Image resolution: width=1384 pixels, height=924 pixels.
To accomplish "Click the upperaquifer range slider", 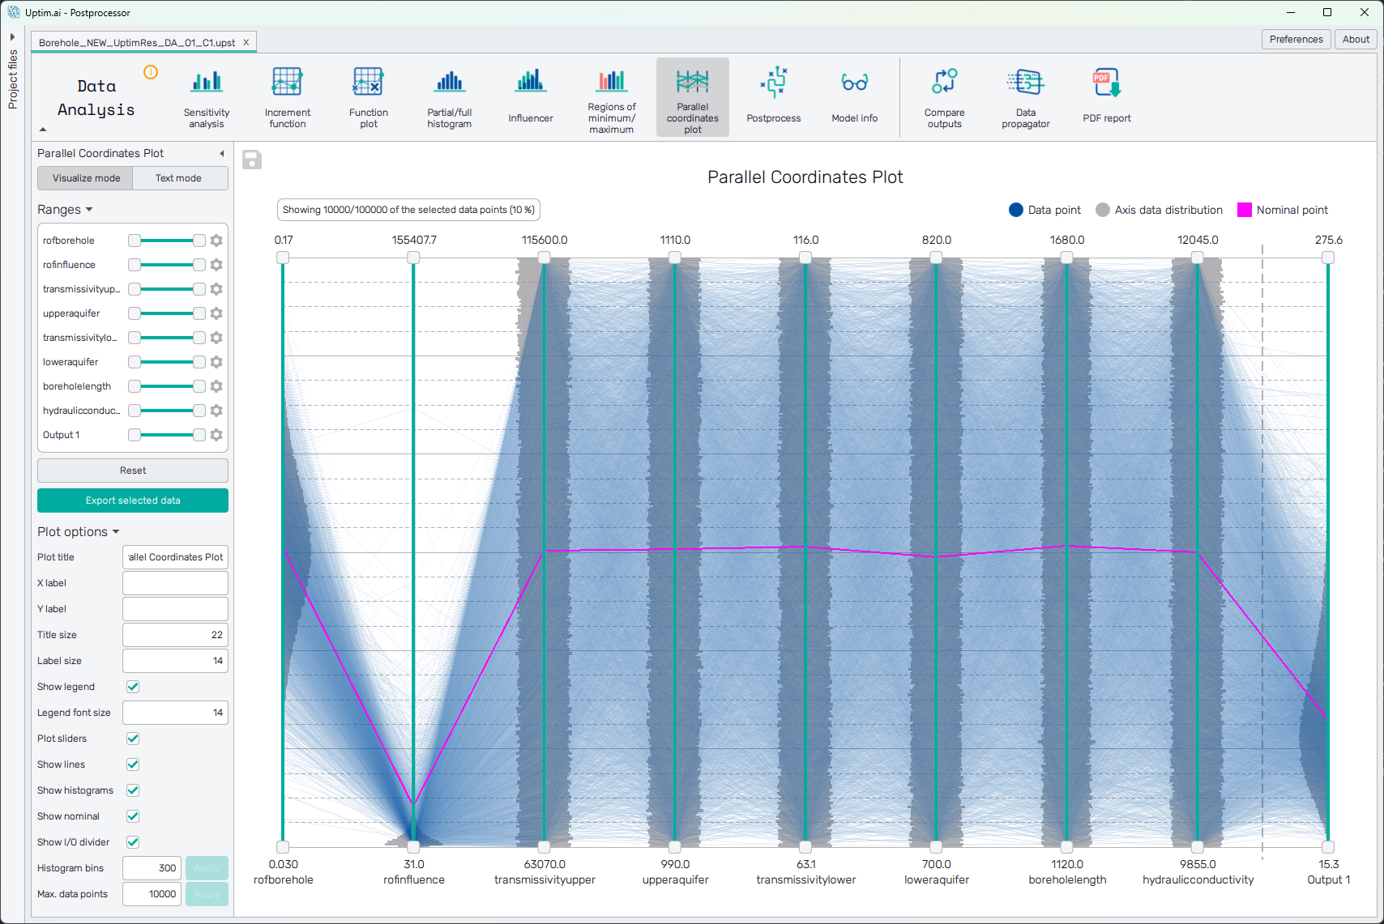I will click(167, 313).
